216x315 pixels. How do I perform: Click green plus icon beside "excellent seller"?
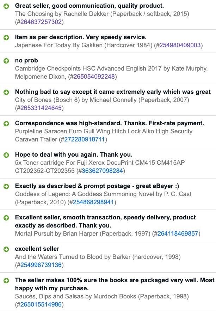[6, 249]
